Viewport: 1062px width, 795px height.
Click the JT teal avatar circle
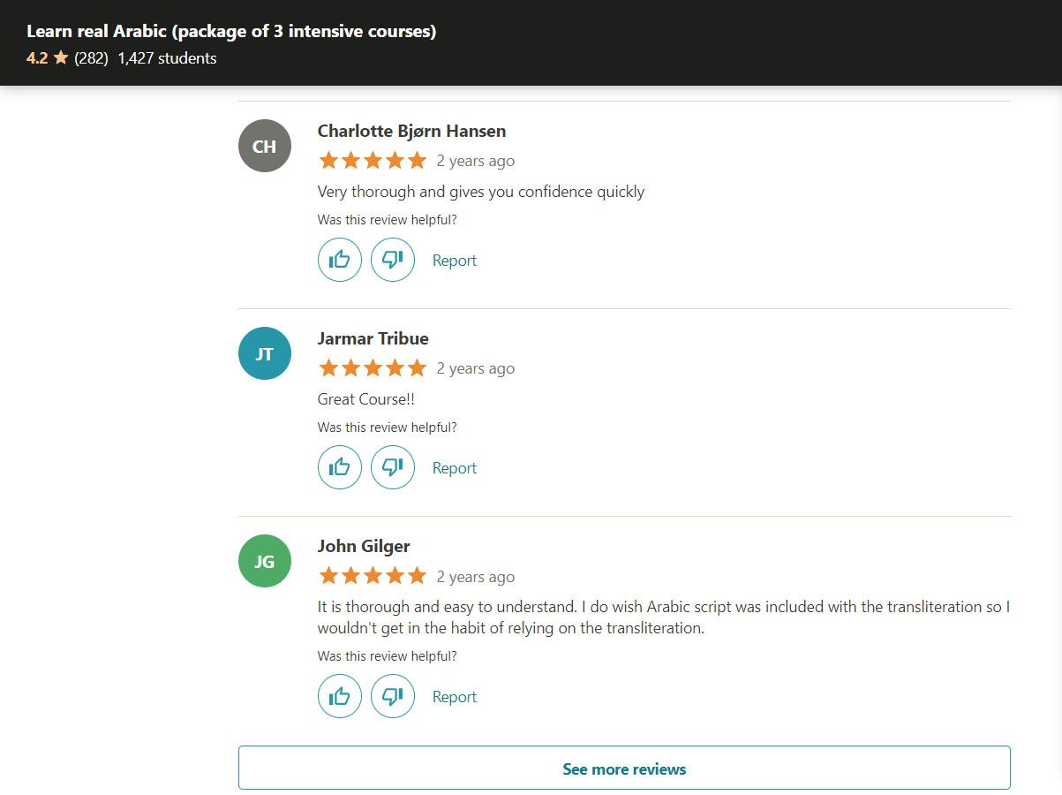(265, 353)
